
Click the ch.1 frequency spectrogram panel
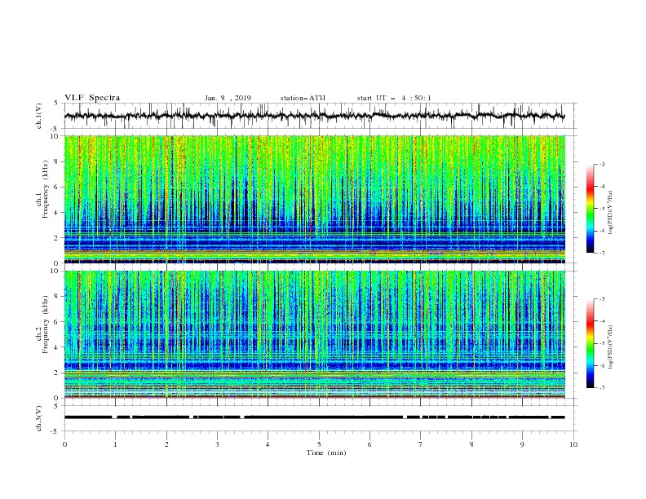point(315,199)
